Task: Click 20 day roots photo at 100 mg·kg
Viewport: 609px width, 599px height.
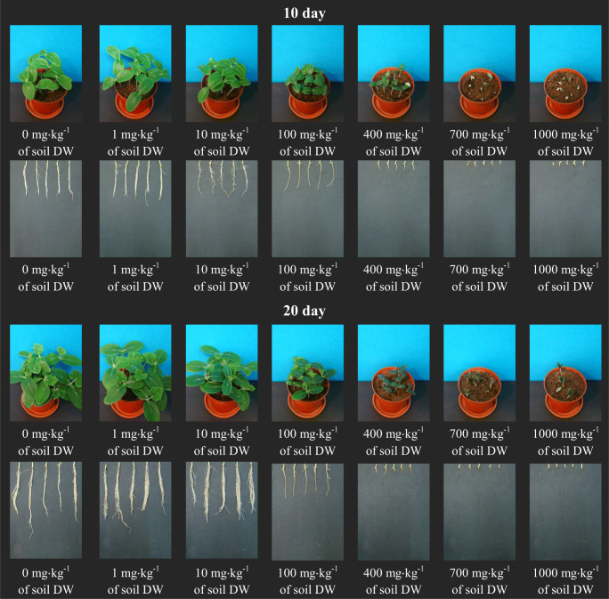Action: (x=307, y=512)
